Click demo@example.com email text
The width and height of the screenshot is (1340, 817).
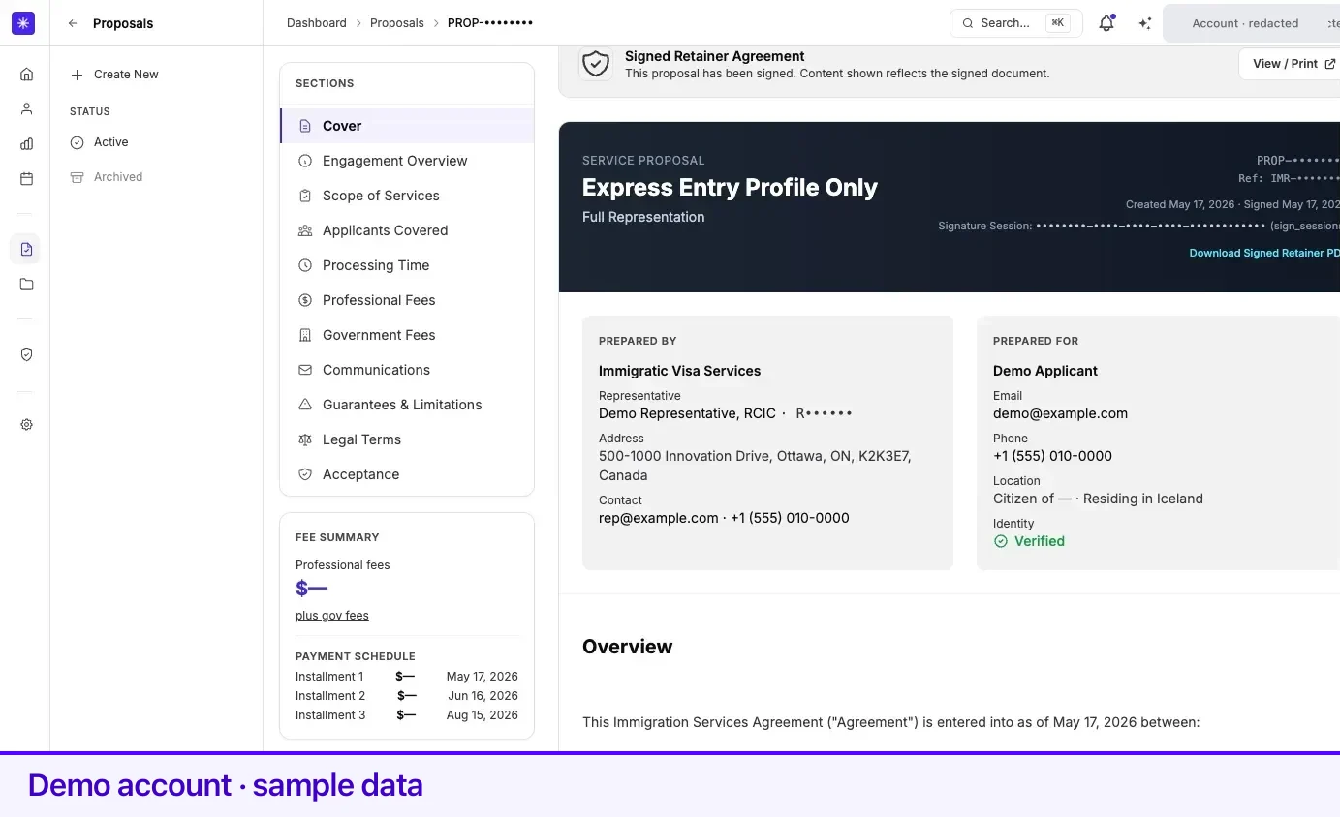click(x=1060, y=413)
